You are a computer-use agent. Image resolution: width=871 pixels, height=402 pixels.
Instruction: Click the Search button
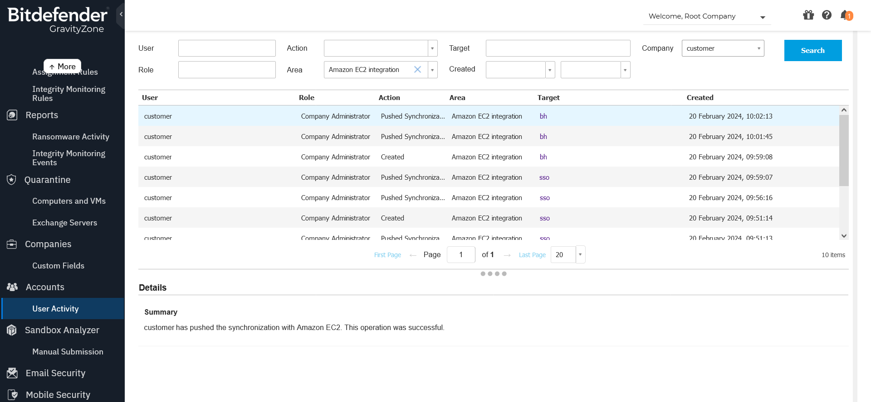pos(813,50)
